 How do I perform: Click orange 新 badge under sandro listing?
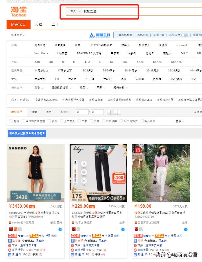pyautogui.click(x=15, y=229)
